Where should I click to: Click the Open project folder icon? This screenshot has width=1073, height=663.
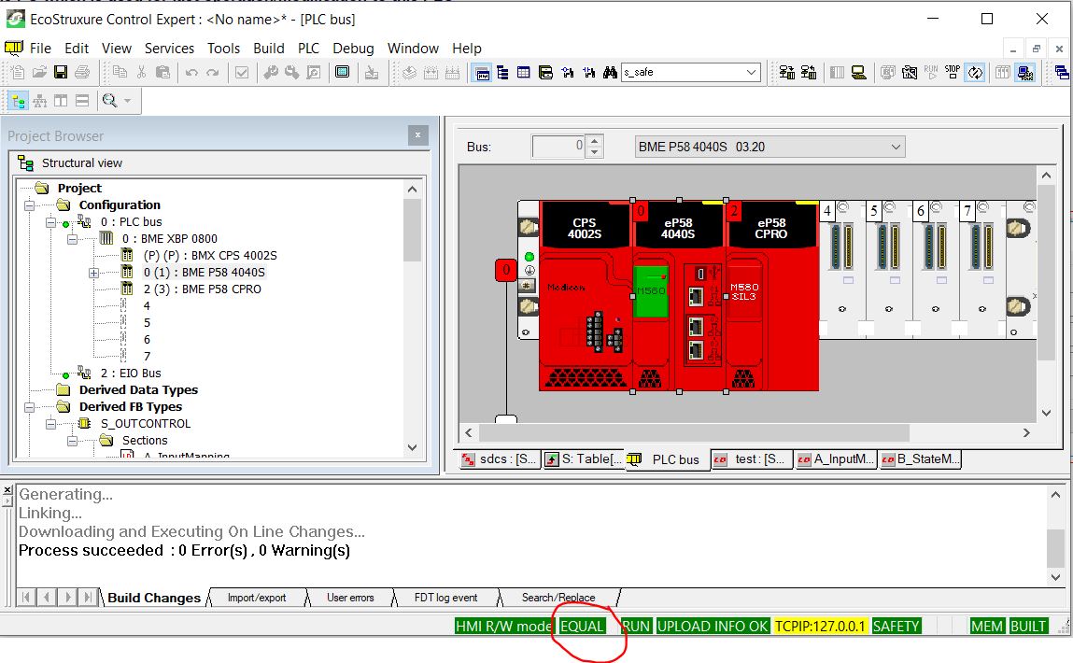(x=39, y=72)
